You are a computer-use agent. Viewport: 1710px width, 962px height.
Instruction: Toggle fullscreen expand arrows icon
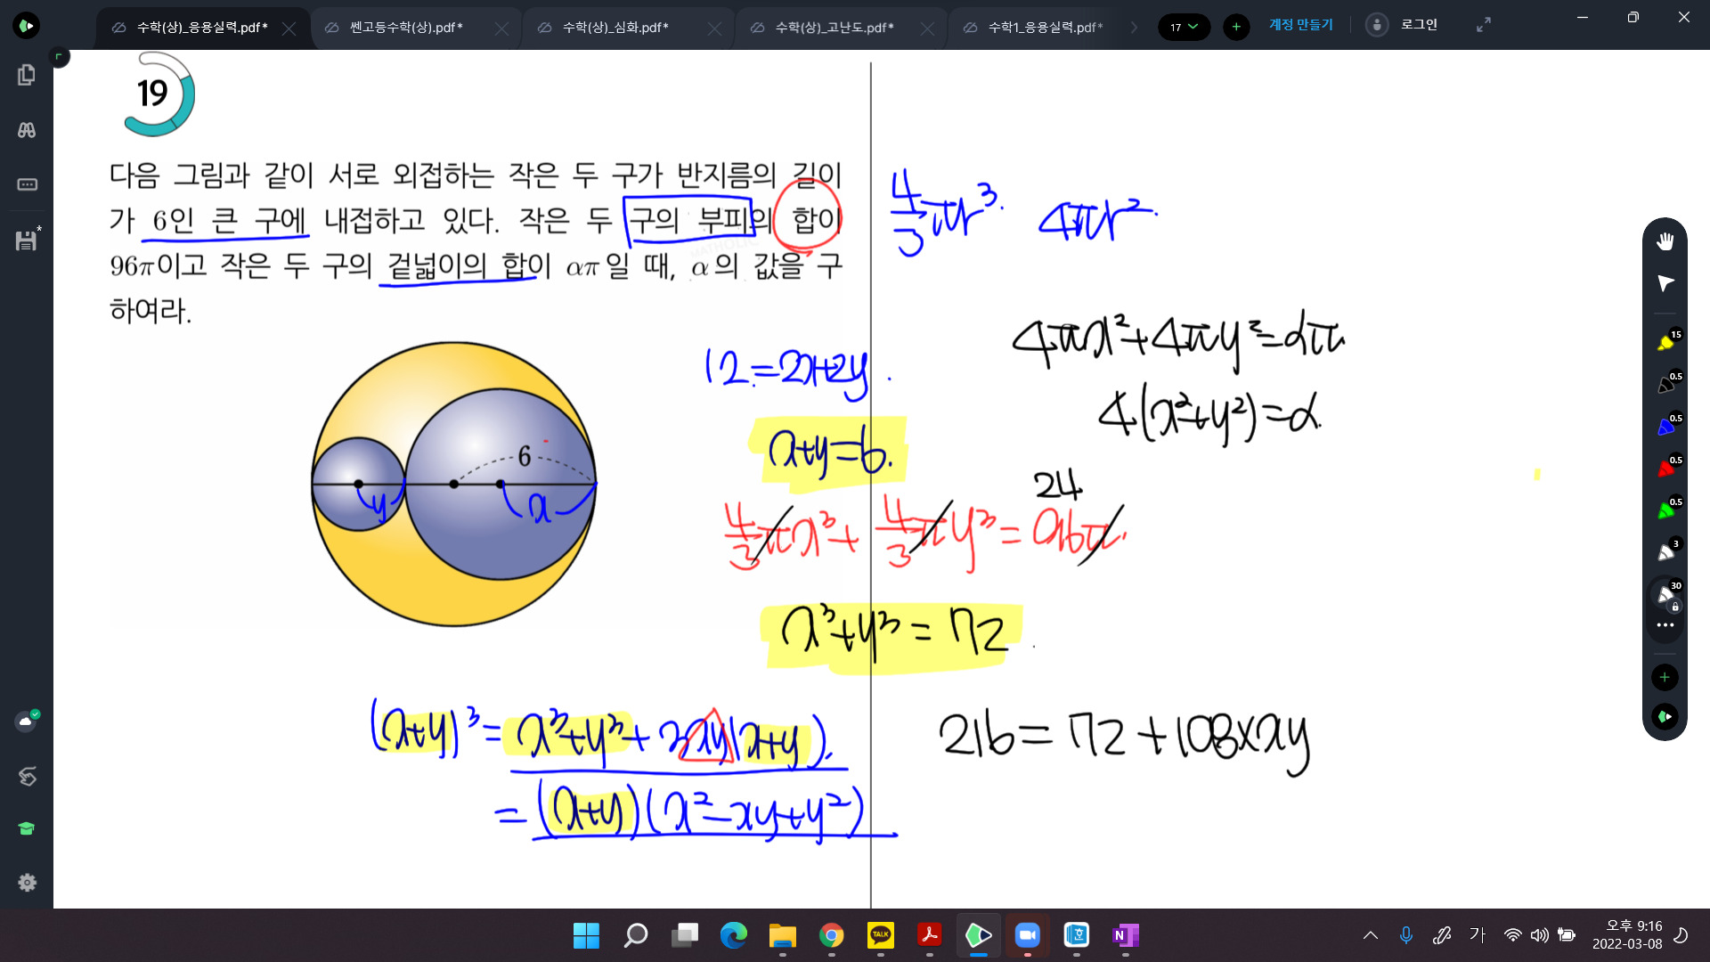pyautogui.click(x=1483, y=26)
